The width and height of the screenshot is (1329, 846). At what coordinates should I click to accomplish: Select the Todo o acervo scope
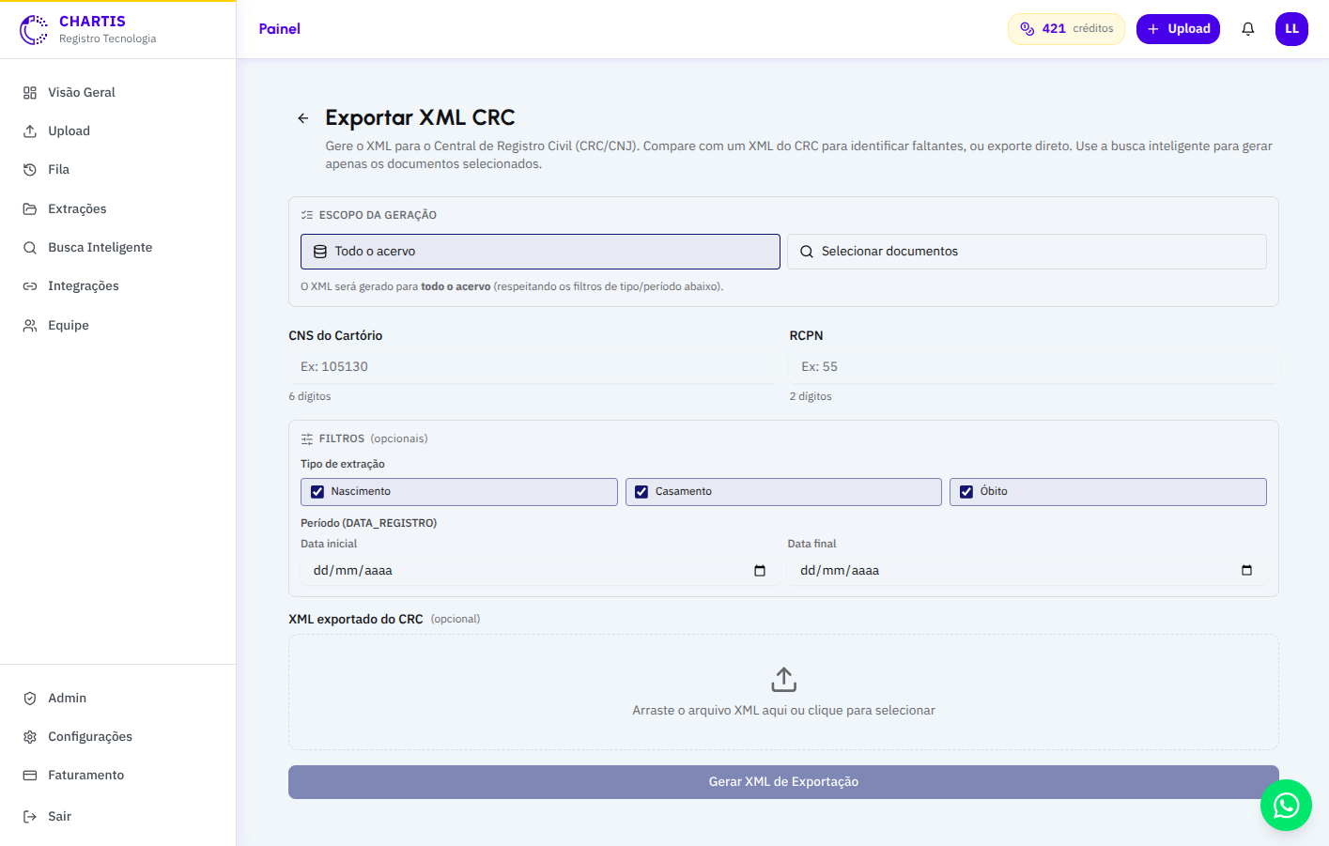(540, 252)
